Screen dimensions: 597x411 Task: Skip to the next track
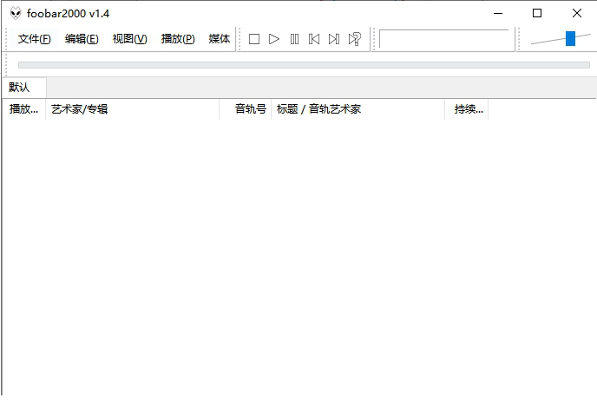pos(334,39)
